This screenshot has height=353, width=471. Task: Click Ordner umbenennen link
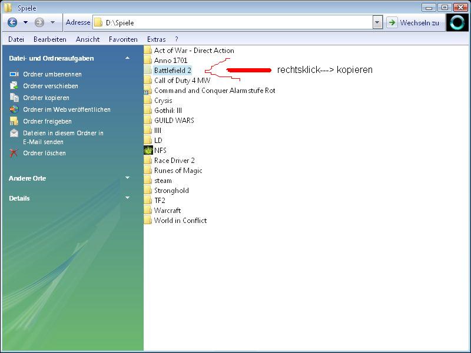pos(52,74)
